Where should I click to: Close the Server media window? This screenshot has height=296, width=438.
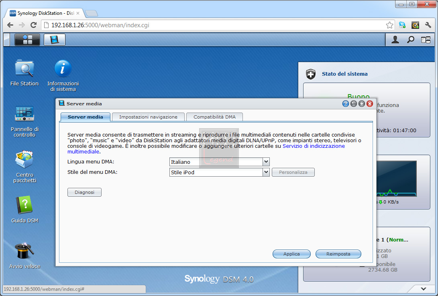point(370,104)
